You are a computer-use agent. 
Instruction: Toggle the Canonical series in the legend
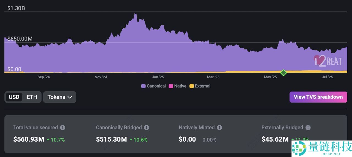pos(153,86)
